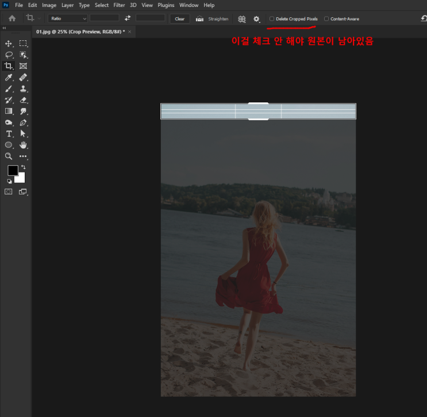
Task: Open the Ratio preset dropdown
Action: pos(68,18)
